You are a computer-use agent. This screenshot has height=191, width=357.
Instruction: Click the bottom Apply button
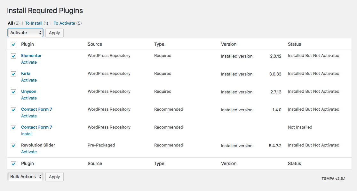[x=54, y=177]
